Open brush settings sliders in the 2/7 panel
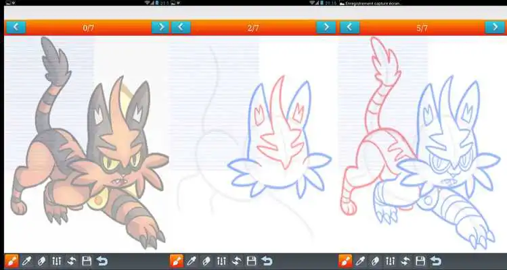Viewport: 507px width, 270px height. coord(221,261)
